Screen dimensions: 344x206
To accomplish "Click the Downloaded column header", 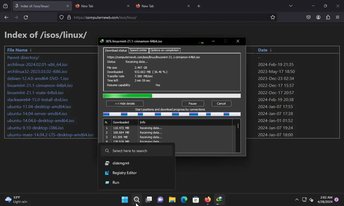I will coord(125,122).
